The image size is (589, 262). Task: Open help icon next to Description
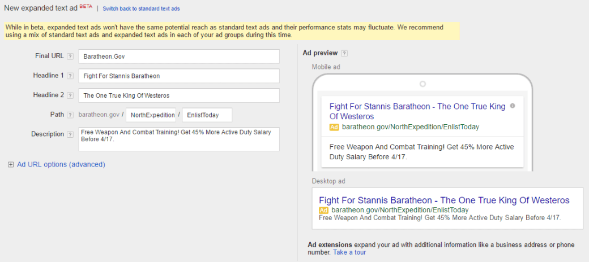pyautogui.click(x=70, y=134)
